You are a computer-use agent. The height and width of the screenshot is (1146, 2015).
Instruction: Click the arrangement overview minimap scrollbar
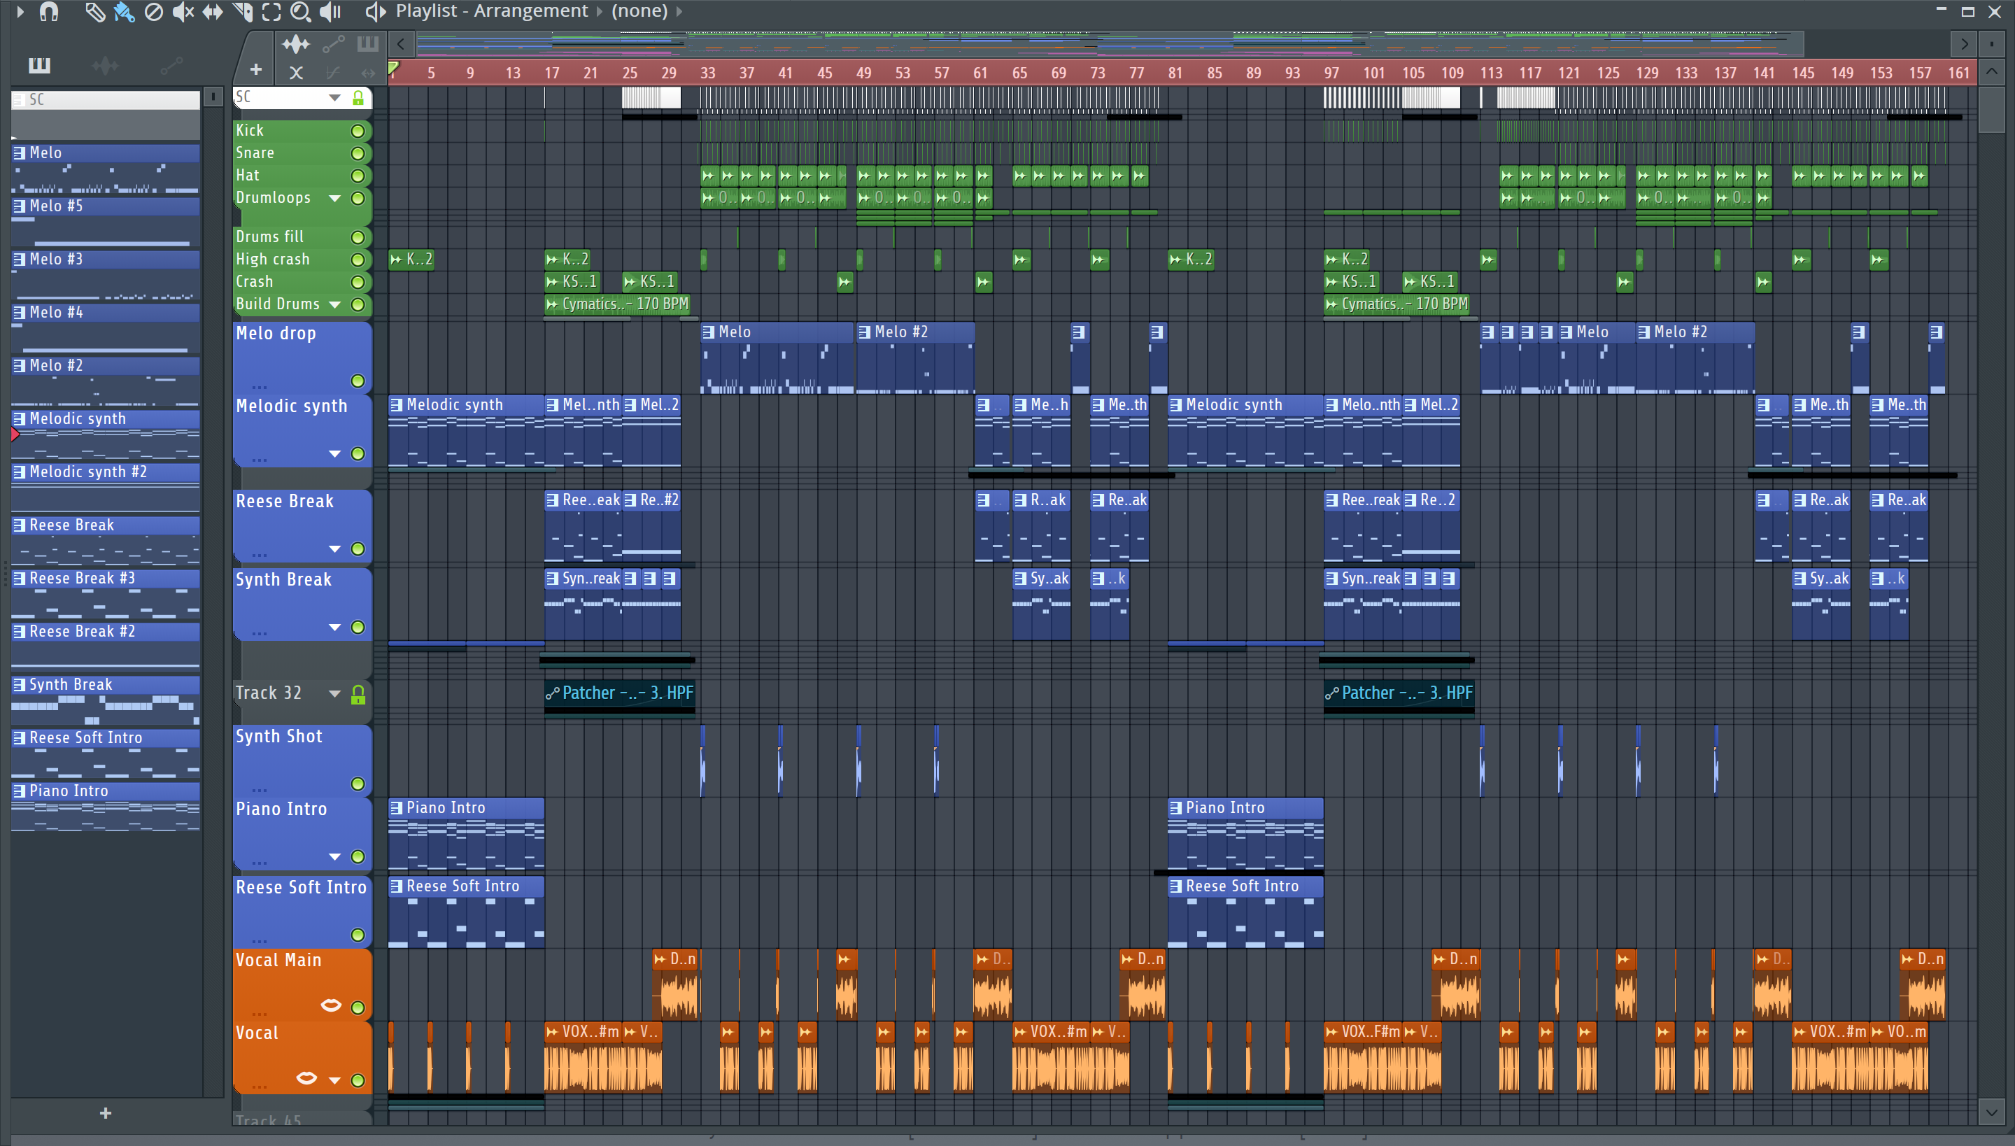tap(1110, 43)
